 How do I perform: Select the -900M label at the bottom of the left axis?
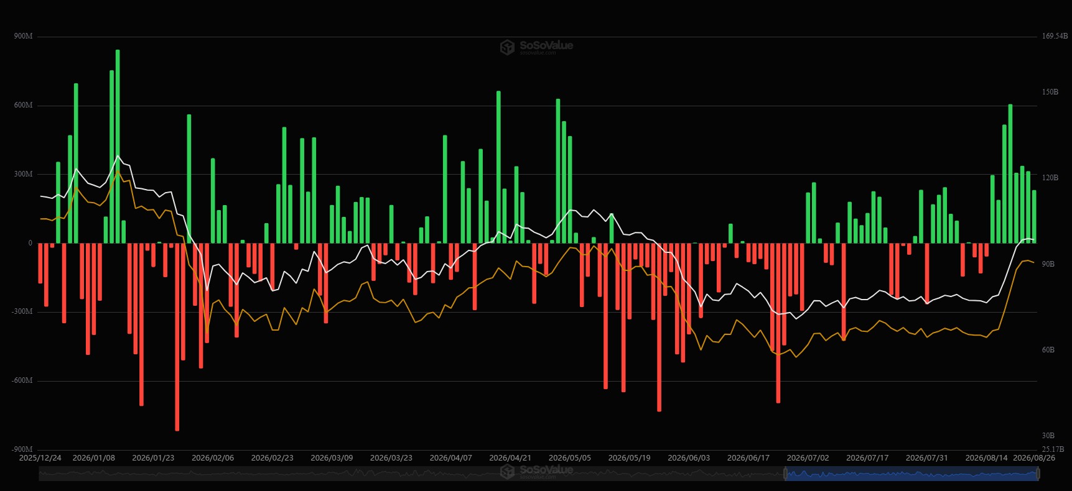(x=22, y=449)
